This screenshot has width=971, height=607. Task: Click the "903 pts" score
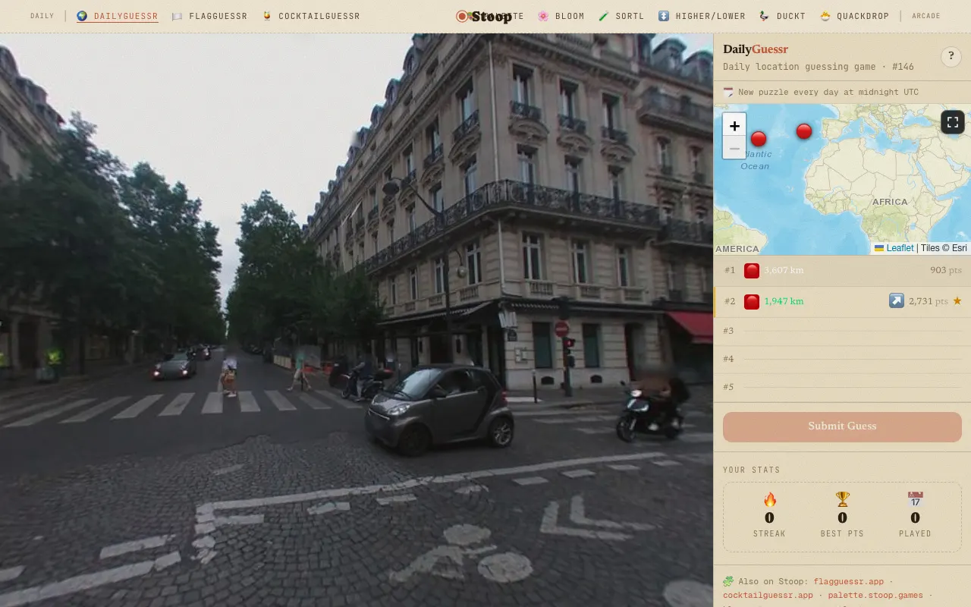click(946, 270)
